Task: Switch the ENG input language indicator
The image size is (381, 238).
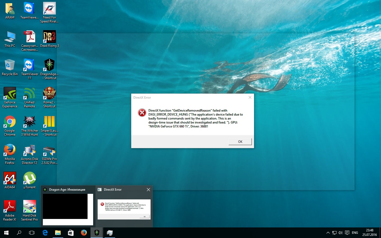Action: click(x=355, y=233)
